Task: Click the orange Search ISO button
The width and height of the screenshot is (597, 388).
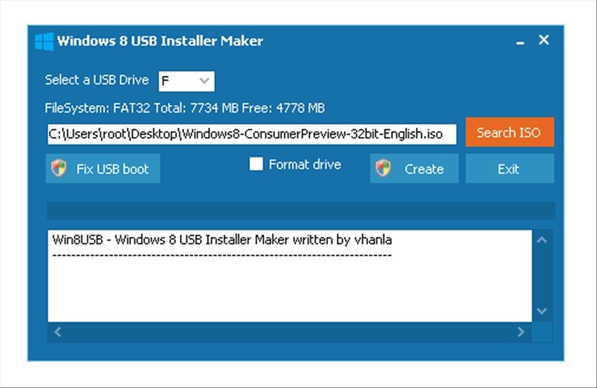Action: (x=510, y=132)
